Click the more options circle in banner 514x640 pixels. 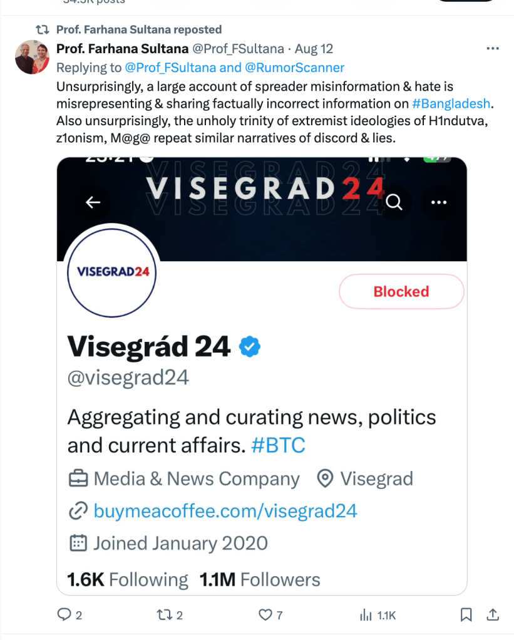click(439, 202)
